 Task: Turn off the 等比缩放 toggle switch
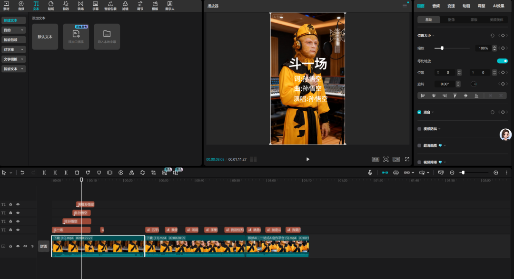point(502,61)
